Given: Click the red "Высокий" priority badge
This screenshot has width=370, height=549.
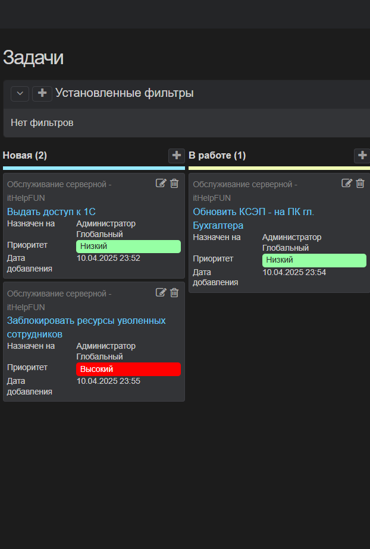Looking at the screenshot, I should point(128,369).
